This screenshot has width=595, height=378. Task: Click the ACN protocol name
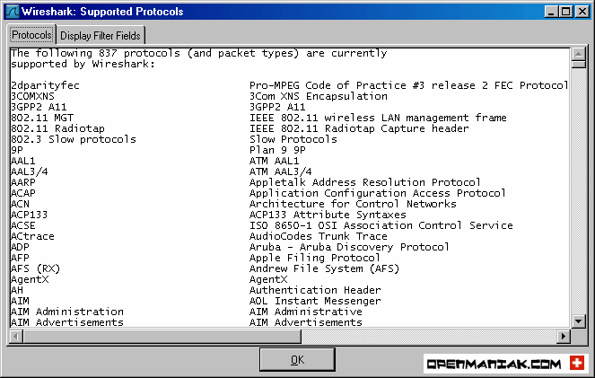20,204
